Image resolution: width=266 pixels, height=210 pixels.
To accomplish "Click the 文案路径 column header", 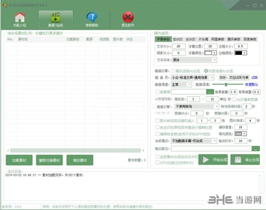I will point(73,39).
